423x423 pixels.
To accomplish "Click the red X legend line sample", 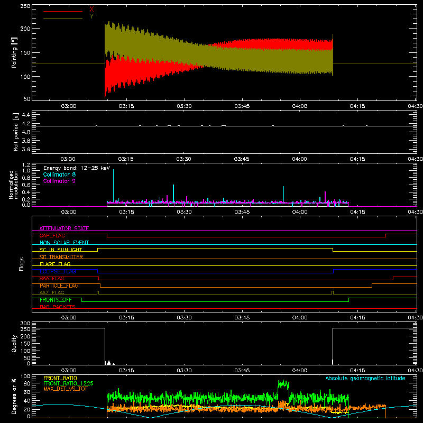I will pyautogui.click(x=62, y=11).
